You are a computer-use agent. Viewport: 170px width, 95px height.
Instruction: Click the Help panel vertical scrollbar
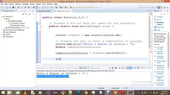coord(168,51)
